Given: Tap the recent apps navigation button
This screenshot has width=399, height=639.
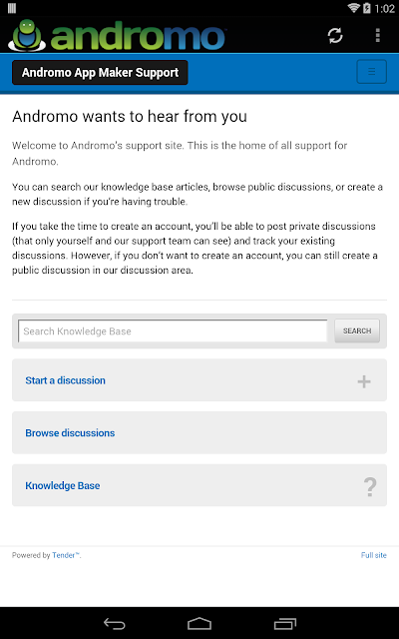Looking at the screenshot, I should click(285, 623).
